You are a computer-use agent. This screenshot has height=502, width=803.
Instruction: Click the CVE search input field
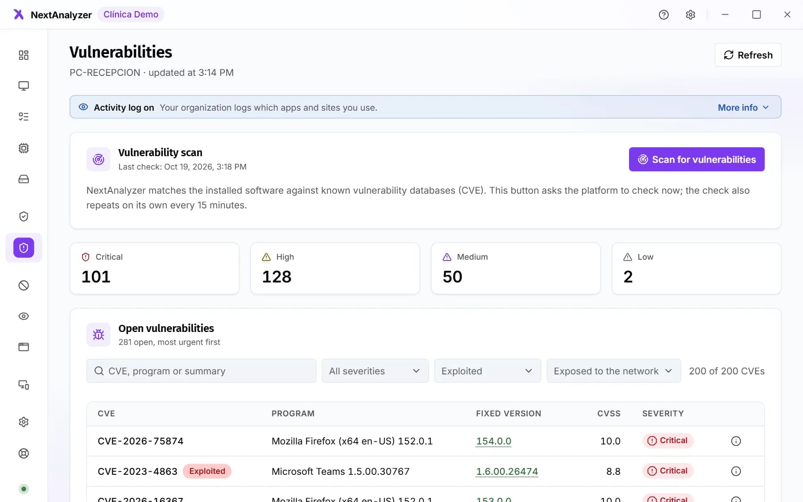(x=201, y=371)
